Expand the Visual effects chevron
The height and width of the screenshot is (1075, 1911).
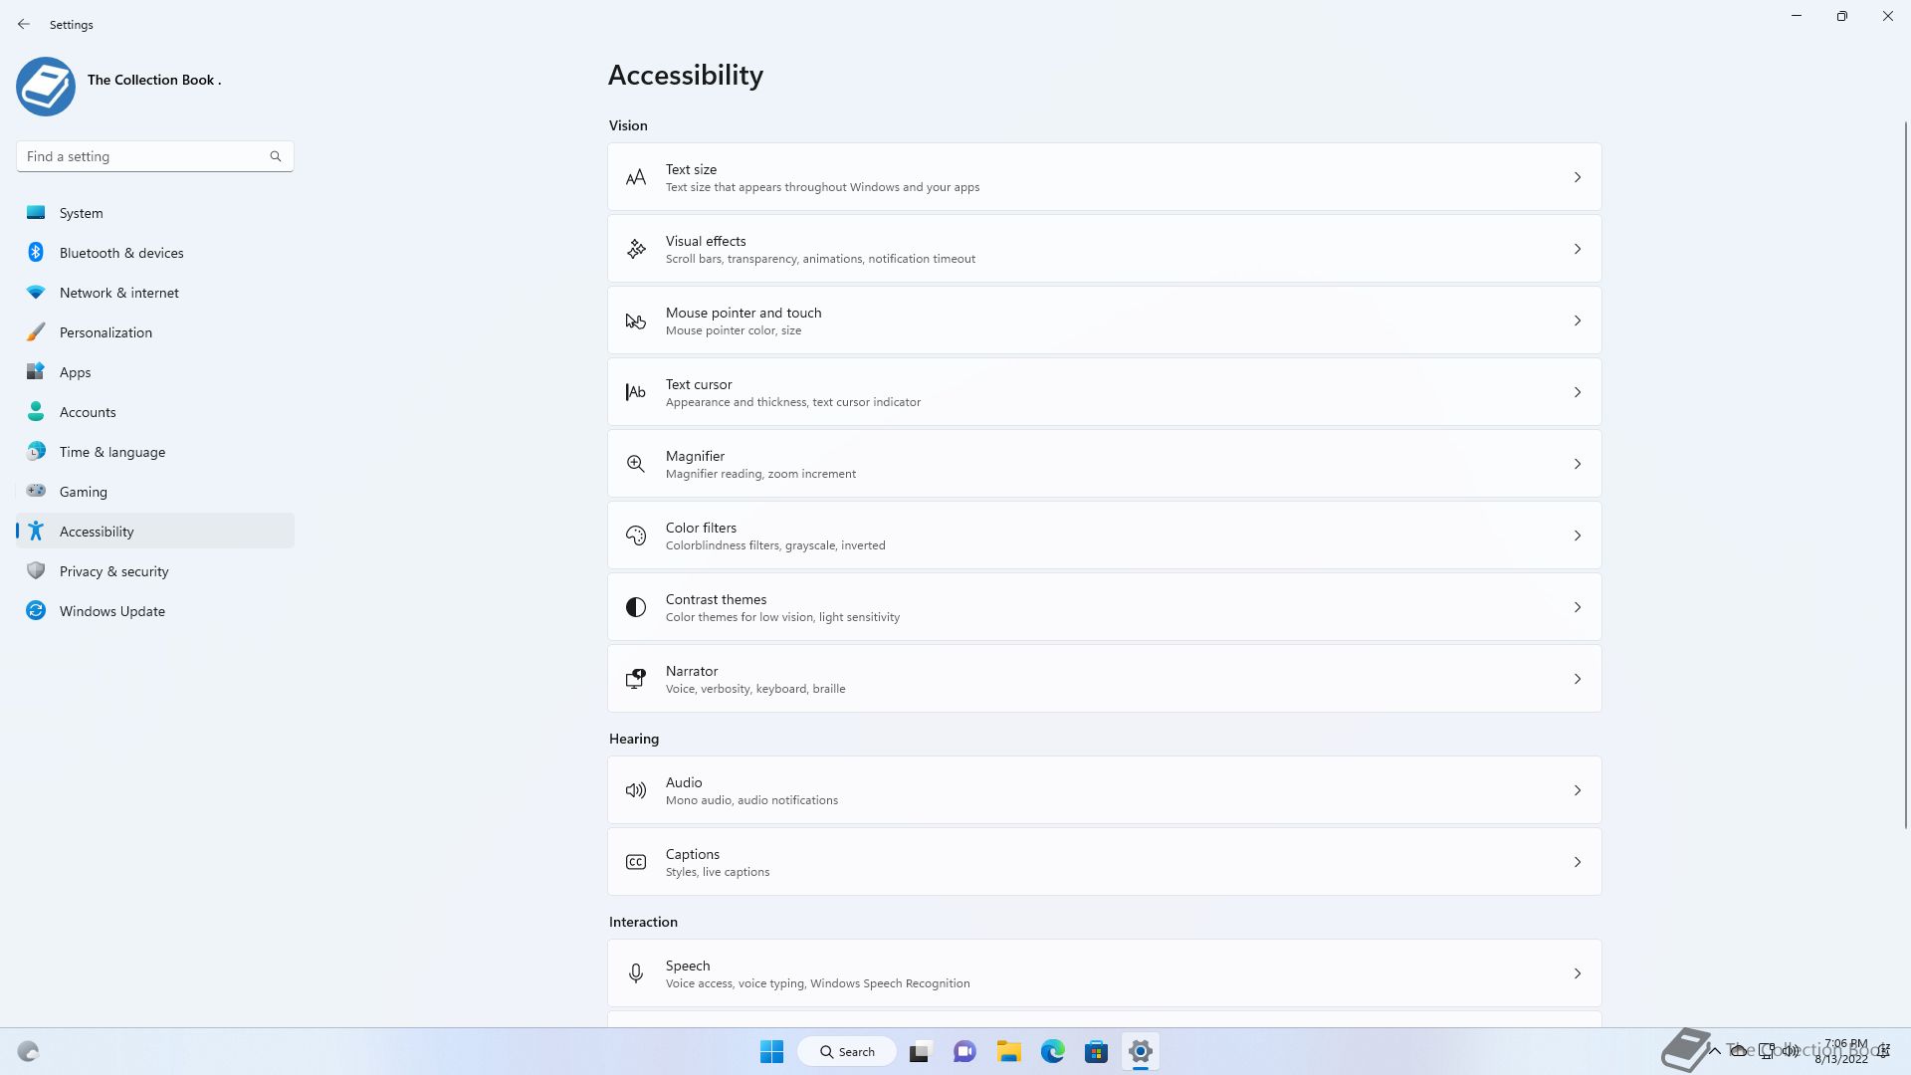1578,249
